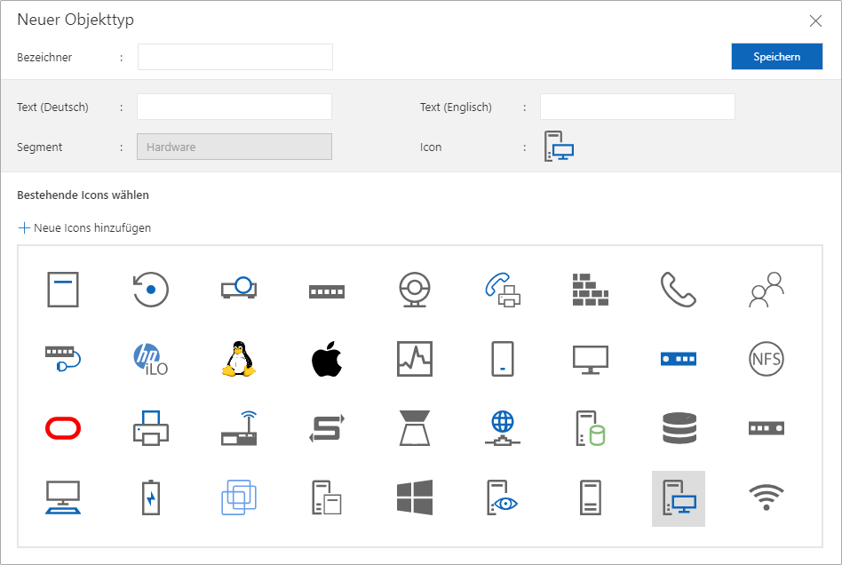Choose the webcam icon

pyautogui.click(x=414, y=288)
